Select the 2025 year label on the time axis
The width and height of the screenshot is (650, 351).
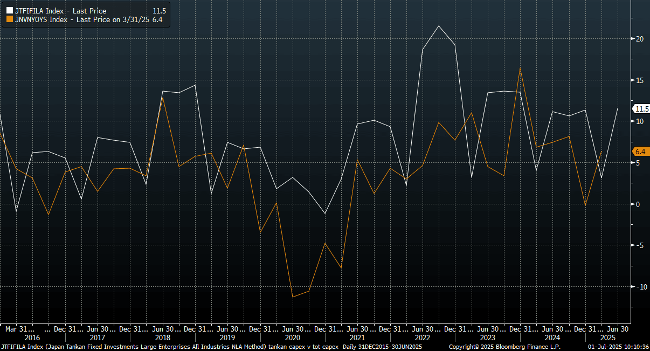click(607, 338)
